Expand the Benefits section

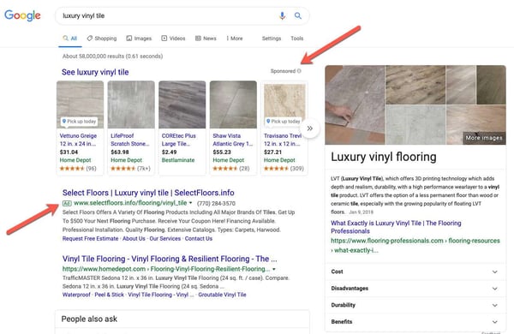pyautogui.click(x=415, y=322)
